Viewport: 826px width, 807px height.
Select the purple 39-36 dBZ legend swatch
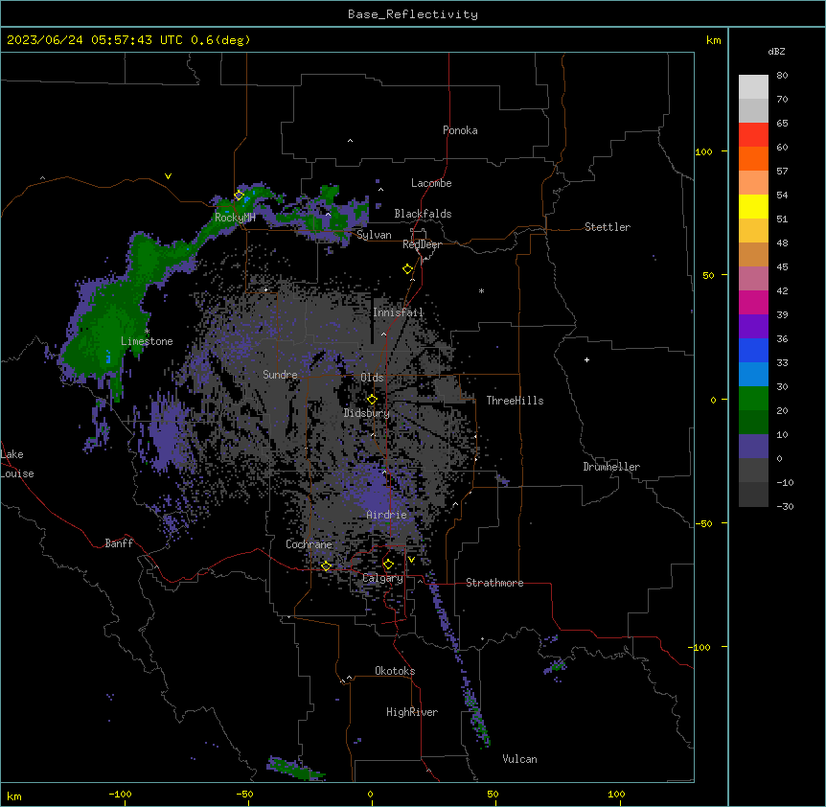pos(753,327)
